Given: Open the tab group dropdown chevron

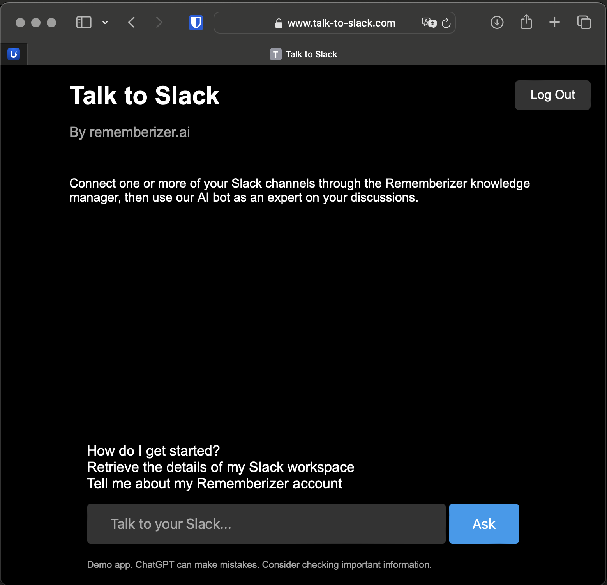Looking at the screenshot, I should [104, 22].
